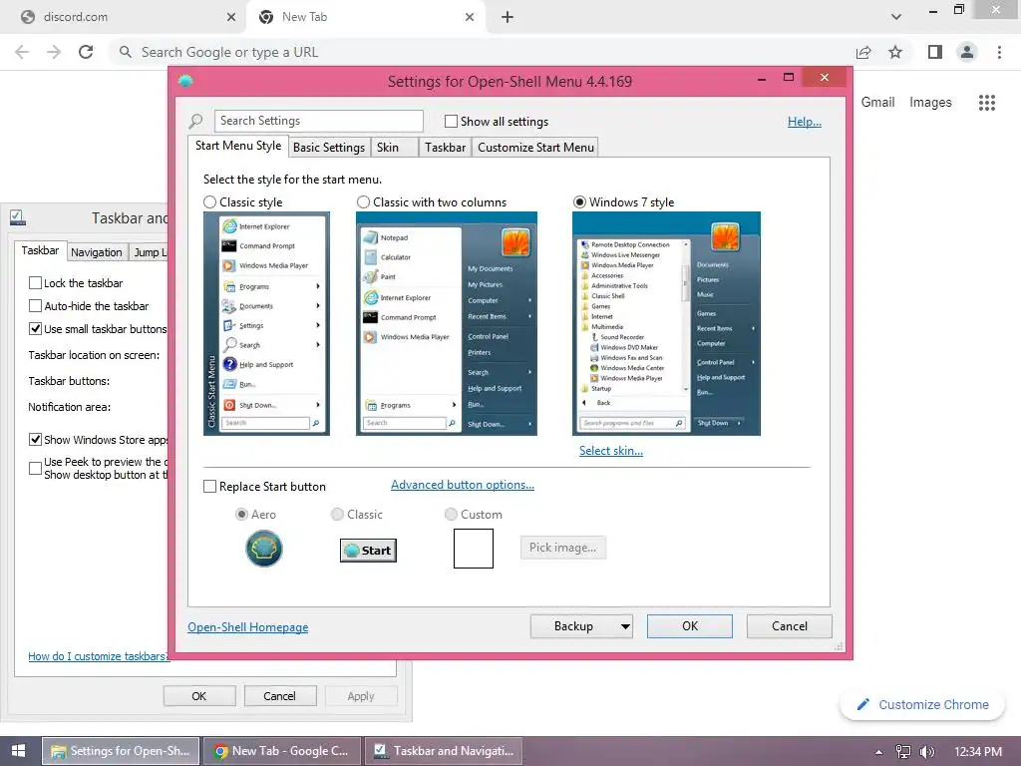Check Lock the taskbar in Taskbar window
Screen dimensions: 1021x766
(35, 282)
